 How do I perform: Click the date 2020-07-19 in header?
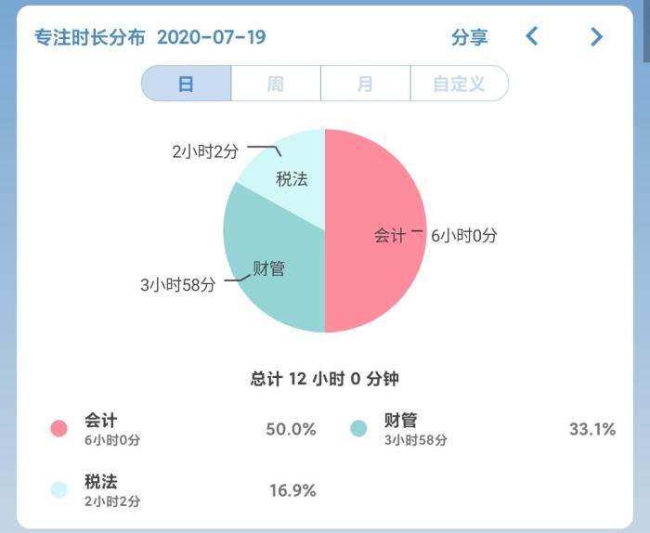click(211, 37)
